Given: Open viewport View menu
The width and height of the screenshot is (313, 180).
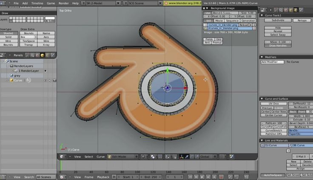Looking at the screenshot, I should click(77, 157).
